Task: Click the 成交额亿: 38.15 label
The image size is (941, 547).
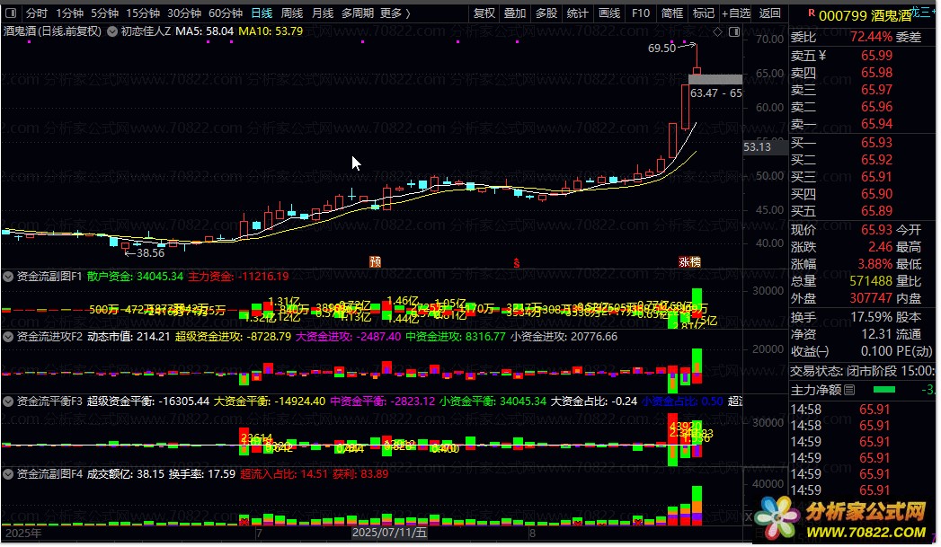Action: (126, 474)
